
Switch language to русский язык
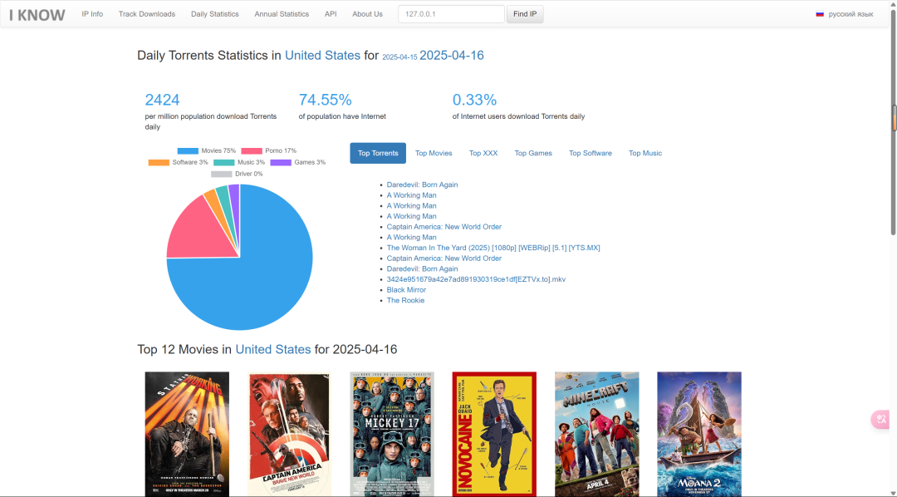pyautogui.click(x=850, y=14)
